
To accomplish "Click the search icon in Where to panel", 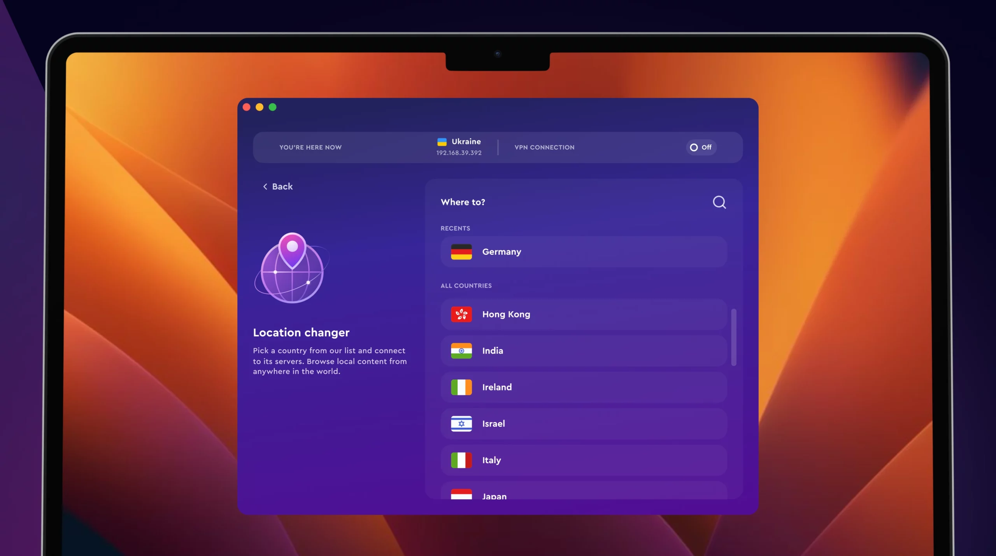I will click(720, 202).
